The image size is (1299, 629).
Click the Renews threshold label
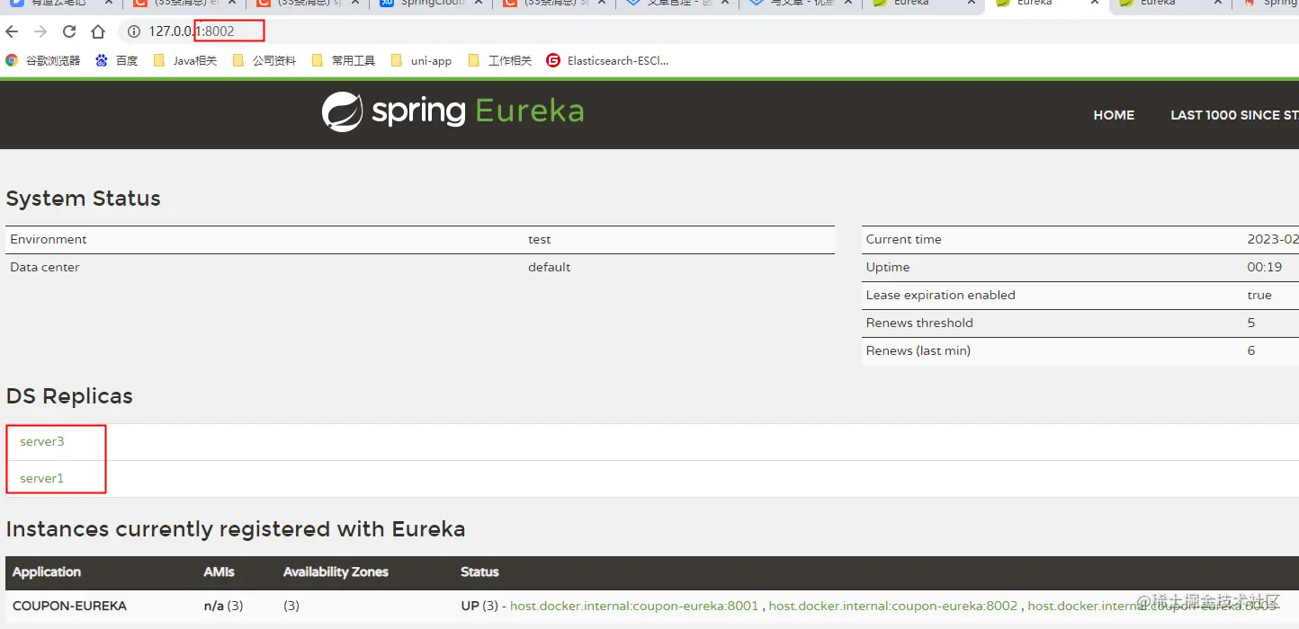[919, 323]
